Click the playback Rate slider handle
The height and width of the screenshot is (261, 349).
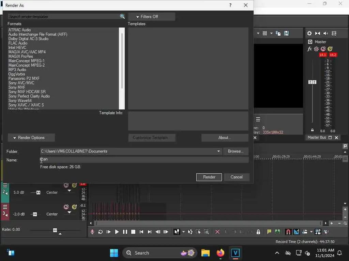55,230
